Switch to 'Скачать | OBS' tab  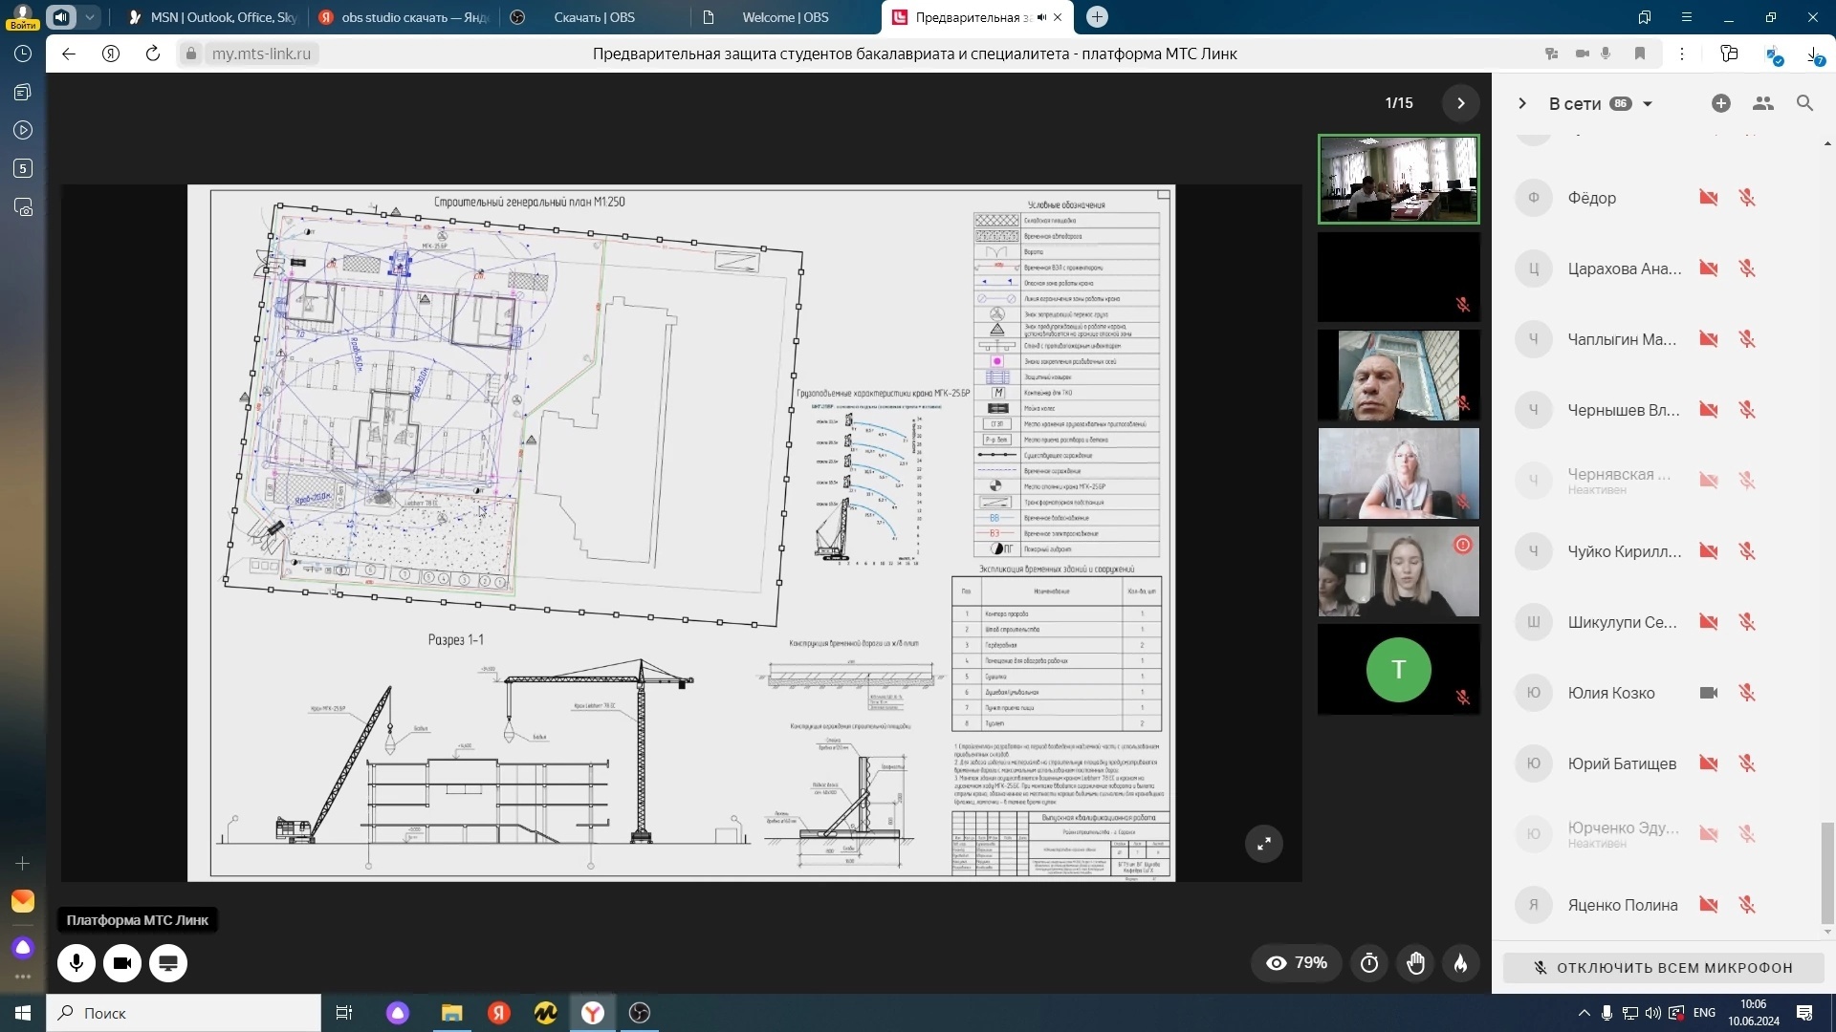[x=593, y=17]
